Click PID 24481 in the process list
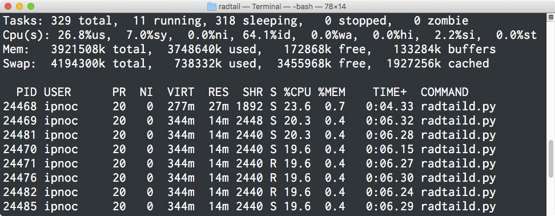555x216 pixels. coord(20,135)
